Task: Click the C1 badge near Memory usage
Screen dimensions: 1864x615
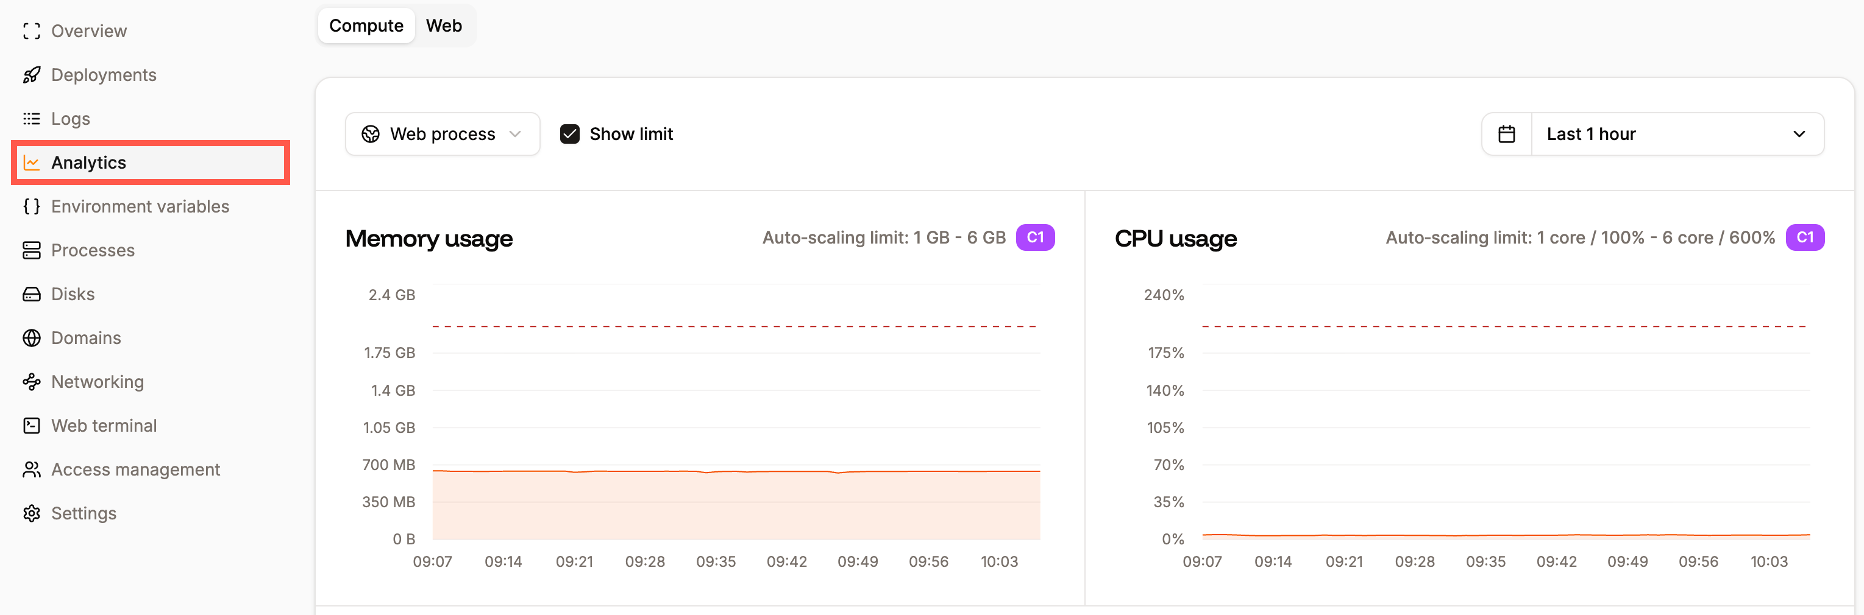Action: point(1036,237)
